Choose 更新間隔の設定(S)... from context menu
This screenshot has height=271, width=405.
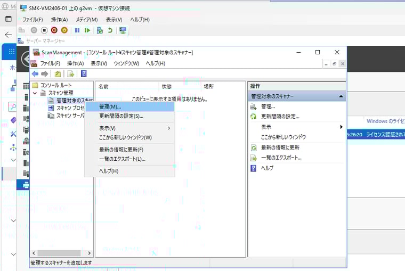tap(121, 116)
